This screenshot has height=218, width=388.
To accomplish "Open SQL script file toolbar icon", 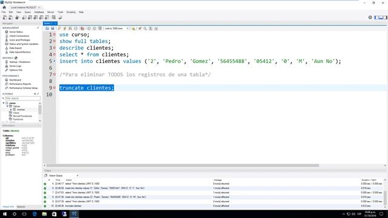I will pyautogui.click(x=11, y=18).
